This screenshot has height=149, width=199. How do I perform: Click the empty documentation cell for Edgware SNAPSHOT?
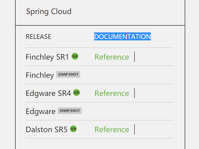pyautogui.click(x=130, y=111)
